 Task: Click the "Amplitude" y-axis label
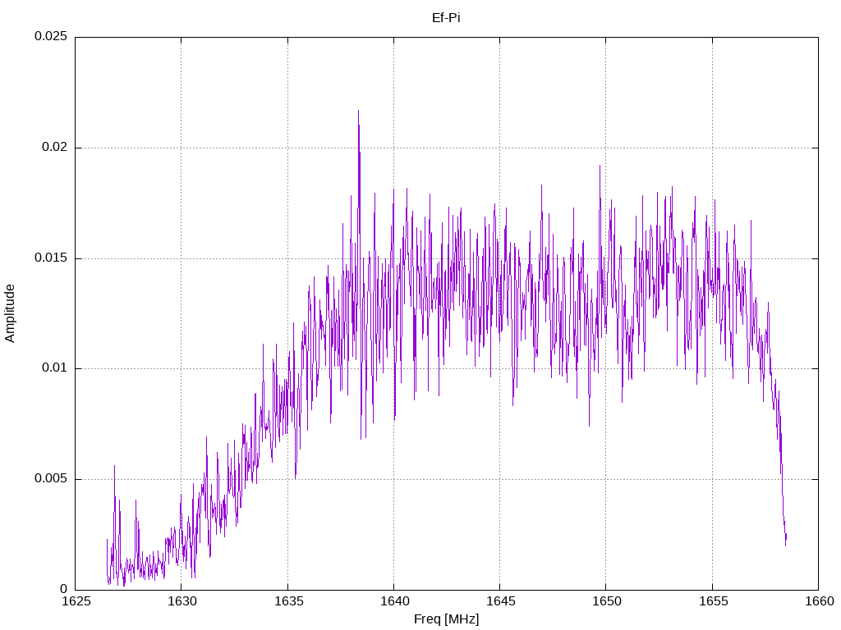pos(10,313)
